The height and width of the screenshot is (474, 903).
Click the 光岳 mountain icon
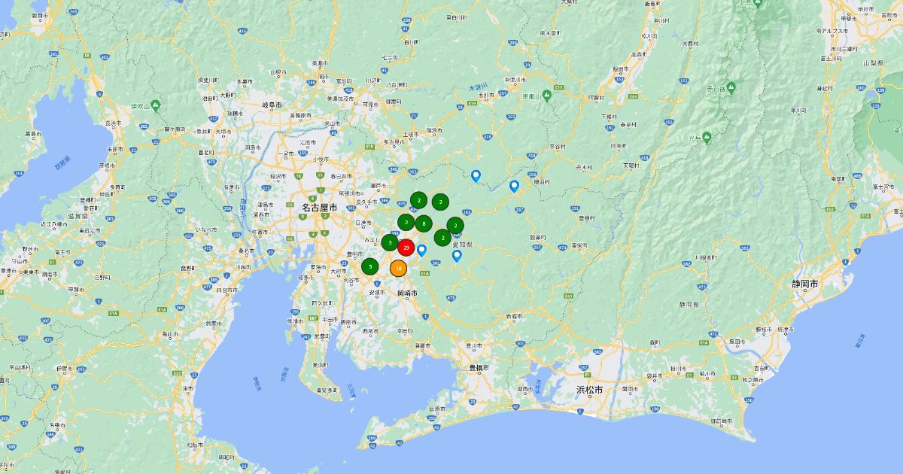tap(707, 137)
